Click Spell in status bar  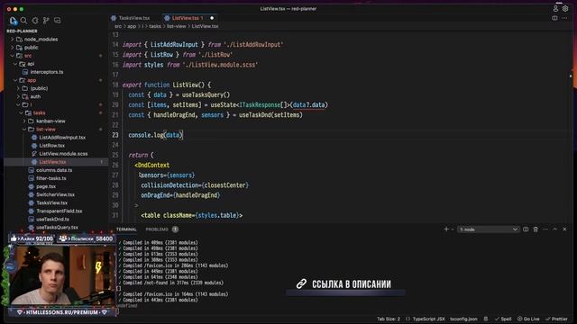[x=503, y=319]
